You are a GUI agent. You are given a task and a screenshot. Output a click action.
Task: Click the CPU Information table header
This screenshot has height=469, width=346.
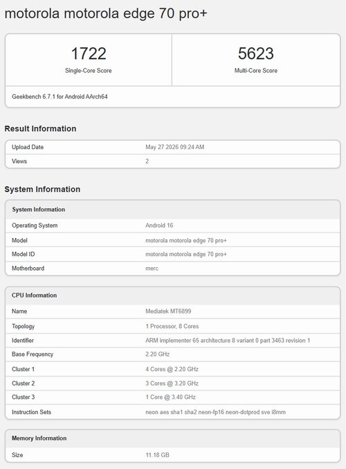[35, 296]
